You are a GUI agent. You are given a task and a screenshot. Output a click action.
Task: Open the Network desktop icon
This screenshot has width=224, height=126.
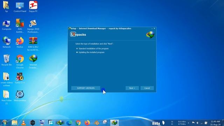tap(7, 42)
